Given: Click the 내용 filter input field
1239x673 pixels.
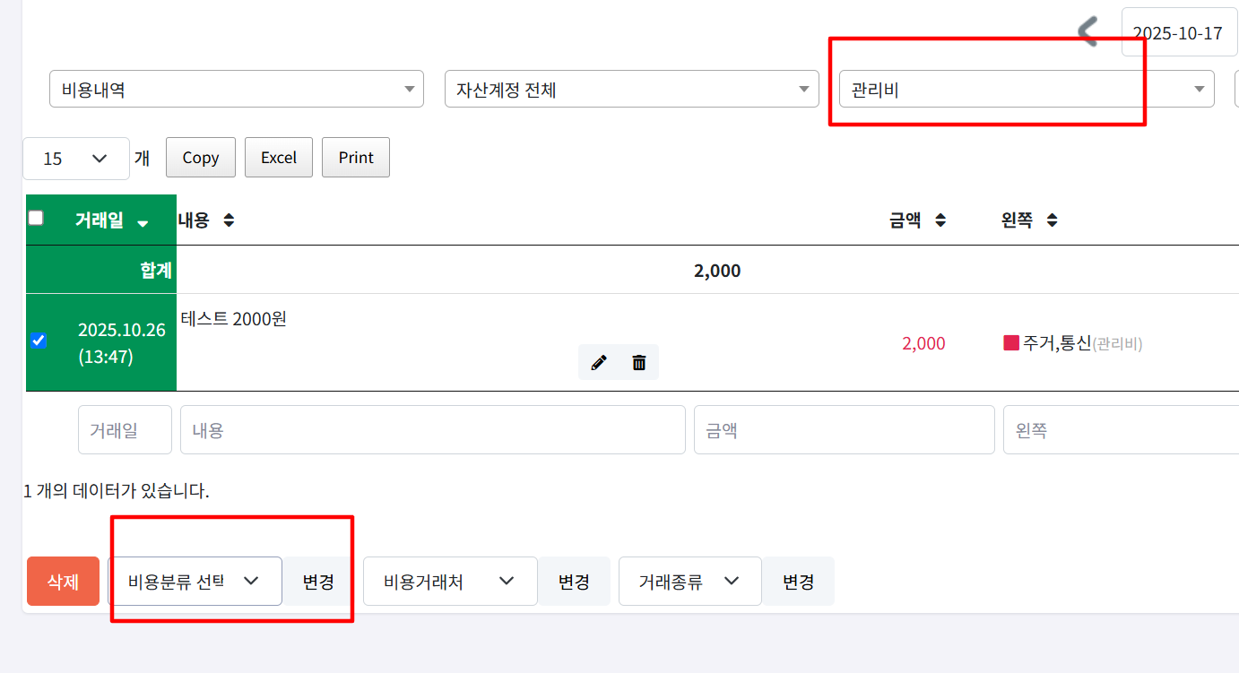Looking at the screenshot, I should 432,430.
